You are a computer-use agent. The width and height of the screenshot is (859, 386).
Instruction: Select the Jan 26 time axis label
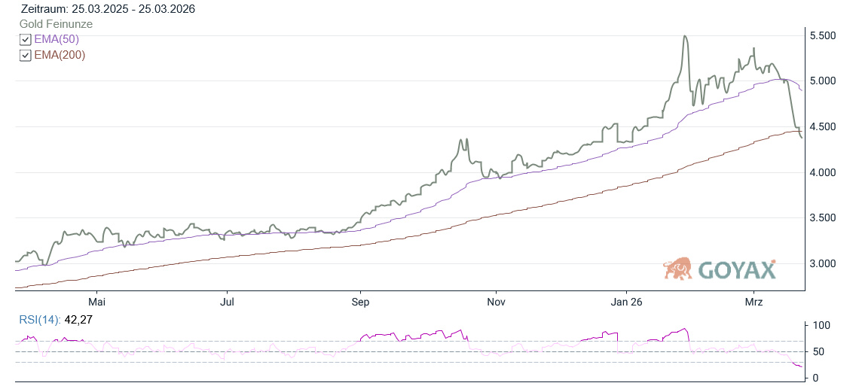coord(625,302)
